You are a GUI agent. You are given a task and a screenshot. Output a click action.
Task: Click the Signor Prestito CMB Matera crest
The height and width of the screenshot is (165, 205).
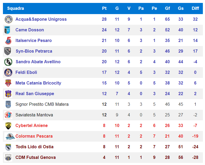(x=8, y=104)
